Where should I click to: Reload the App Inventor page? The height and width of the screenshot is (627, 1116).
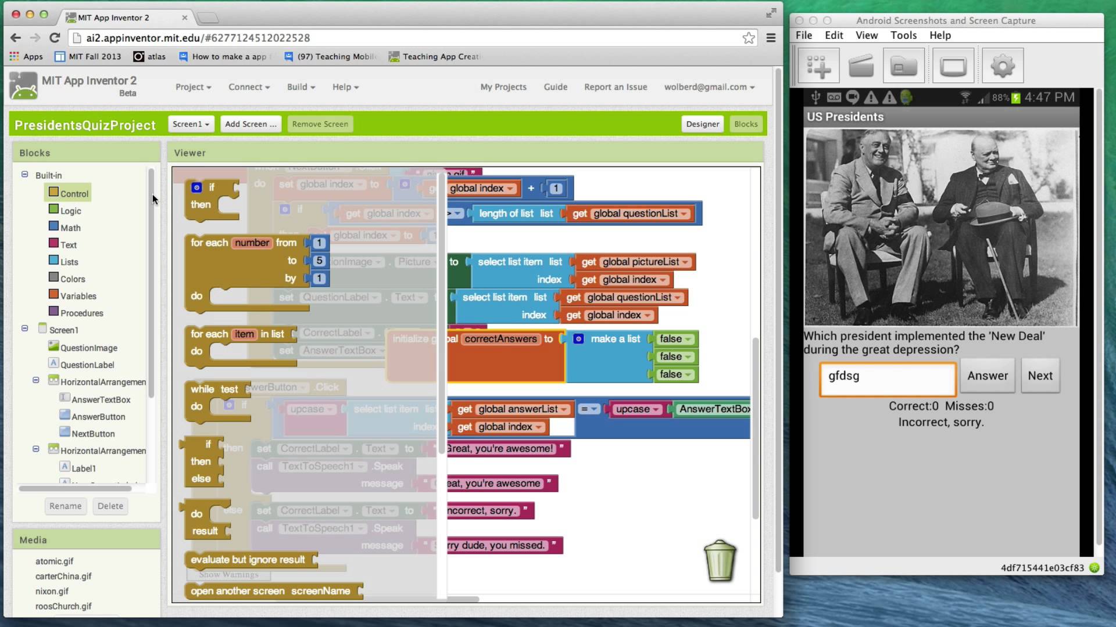(55, 38)
